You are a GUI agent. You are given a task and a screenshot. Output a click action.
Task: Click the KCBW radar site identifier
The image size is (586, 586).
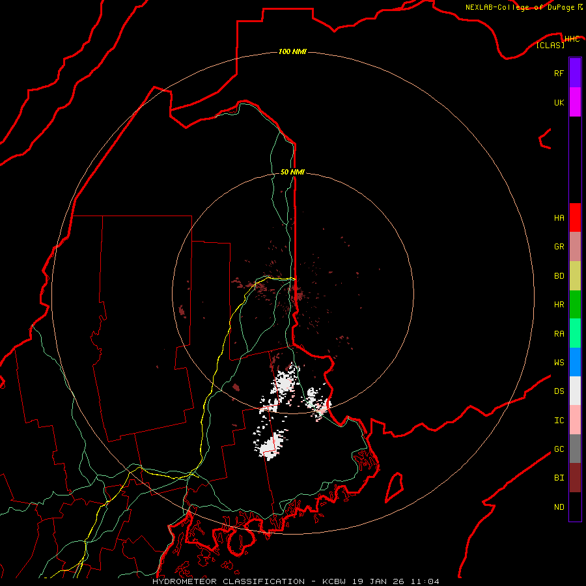pos(334,581)
